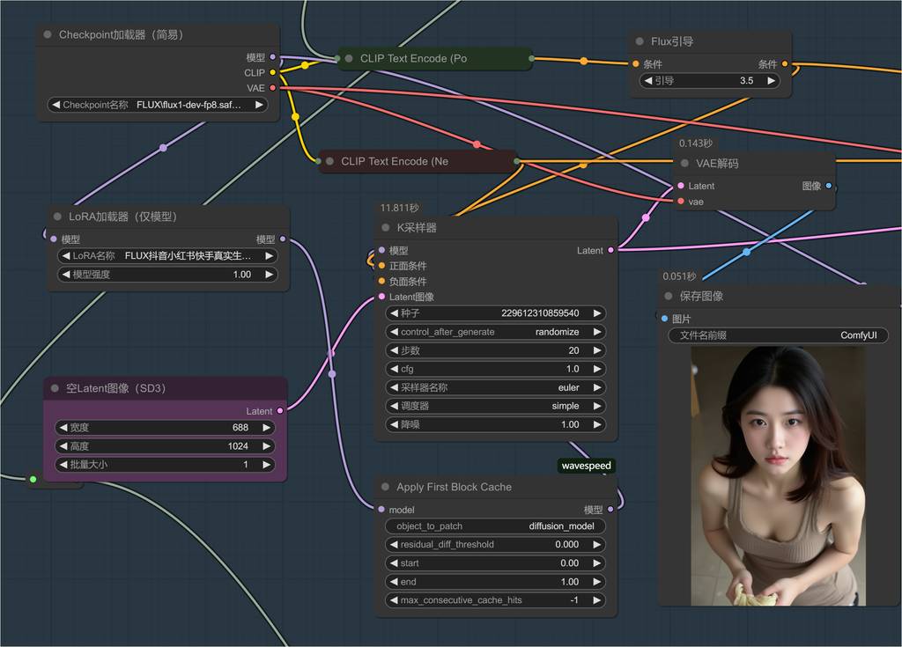Screen dimensions: 902x647
Task: Increase 步数 value with right arrow
Action: click(x=597, y=350)
